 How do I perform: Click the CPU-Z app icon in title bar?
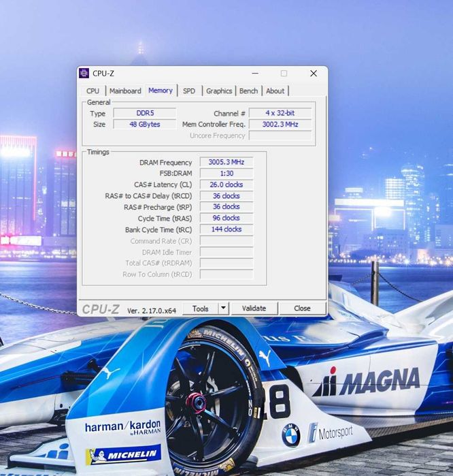point(84,73)
